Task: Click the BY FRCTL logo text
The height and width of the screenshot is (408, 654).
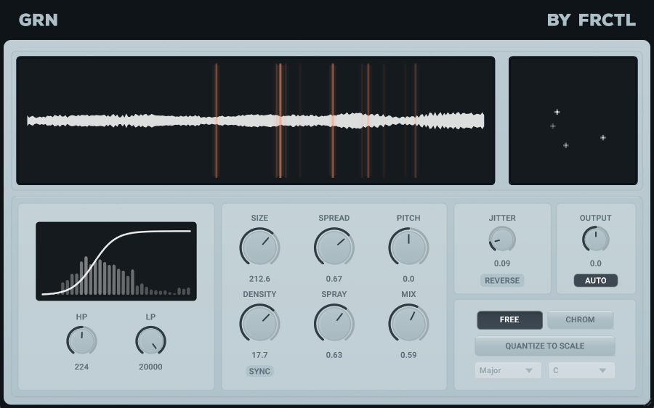Action: [591, 20]
